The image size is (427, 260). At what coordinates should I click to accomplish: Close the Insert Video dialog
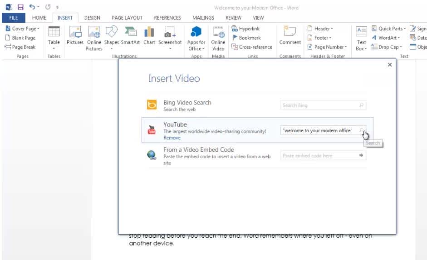pos(390,65)
